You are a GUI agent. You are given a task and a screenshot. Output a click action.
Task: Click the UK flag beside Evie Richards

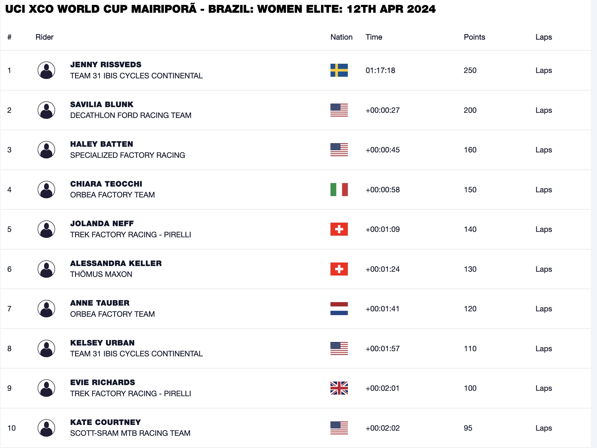coord(339,388)
